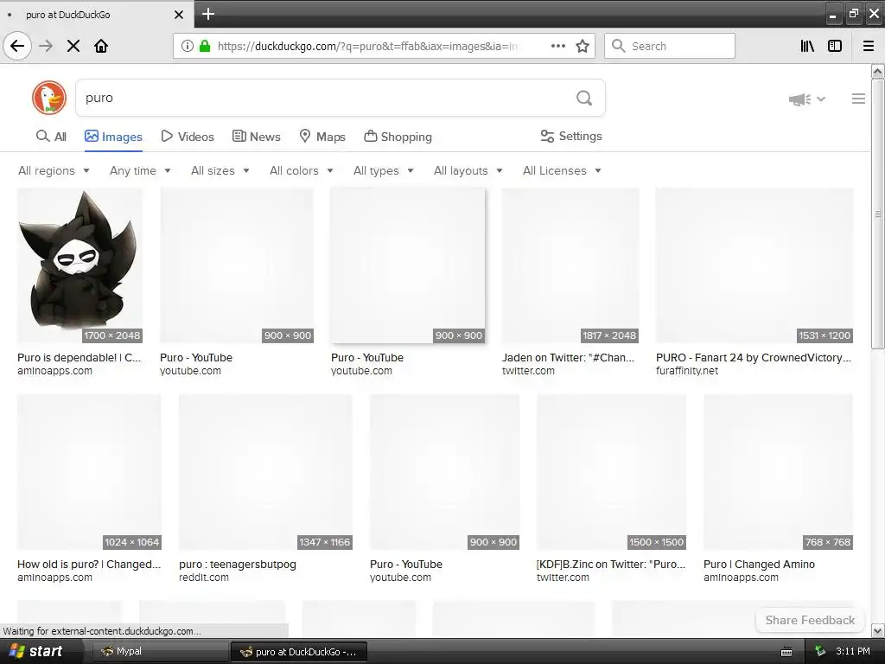Screen dimensions: 885x664
Task: Click the browser Search box
Action: 670,46
